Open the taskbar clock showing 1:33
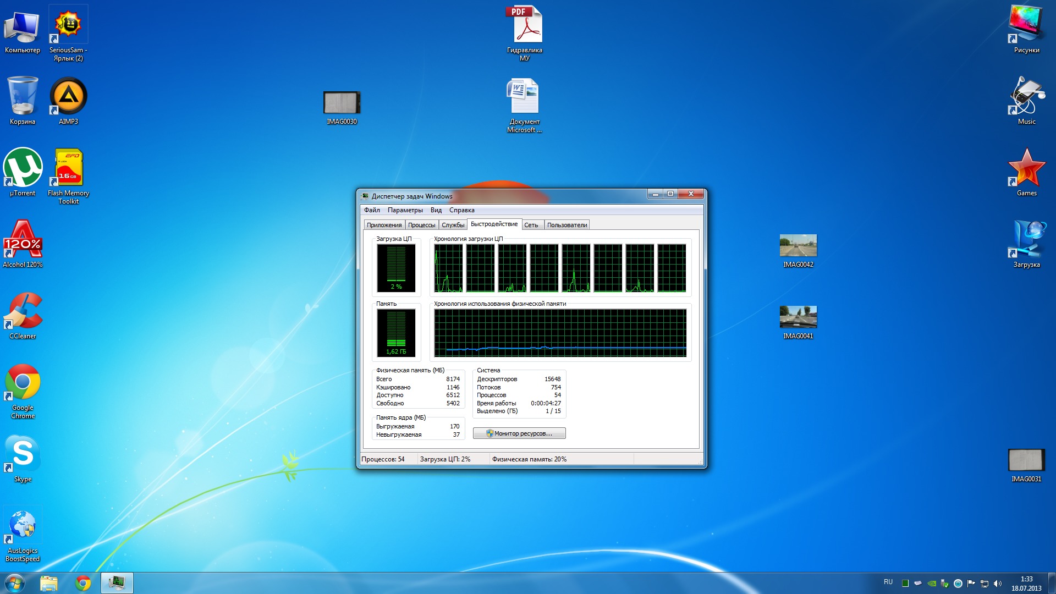The width and height of the screenshot is (1056, 594). click(1026, 584)
